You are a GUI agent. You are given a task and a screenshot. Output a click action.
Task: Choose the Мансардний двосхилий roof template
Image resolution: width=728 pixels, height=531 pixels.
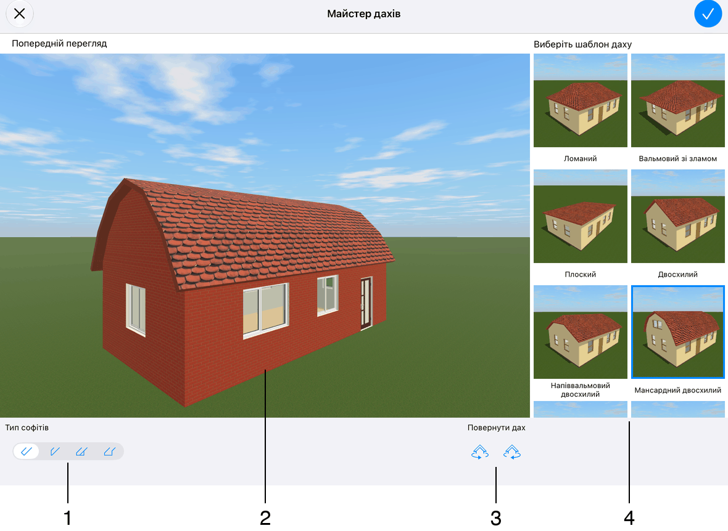tap(678, 332)
